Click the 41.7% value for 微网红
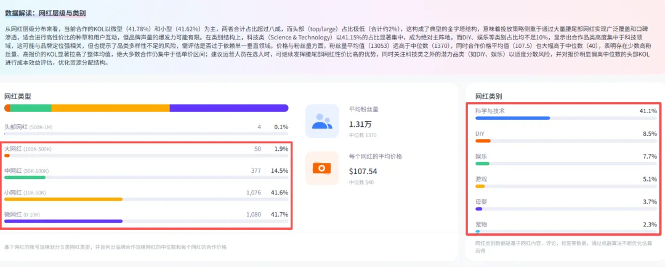 pyautogui.click(x=280, y=215)
